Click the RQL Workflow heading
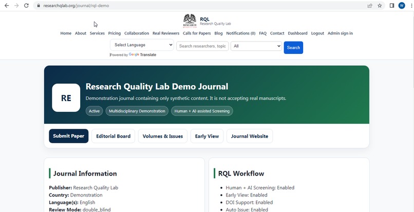The height and width of the screenshot is (212, 414). (241, 174)
